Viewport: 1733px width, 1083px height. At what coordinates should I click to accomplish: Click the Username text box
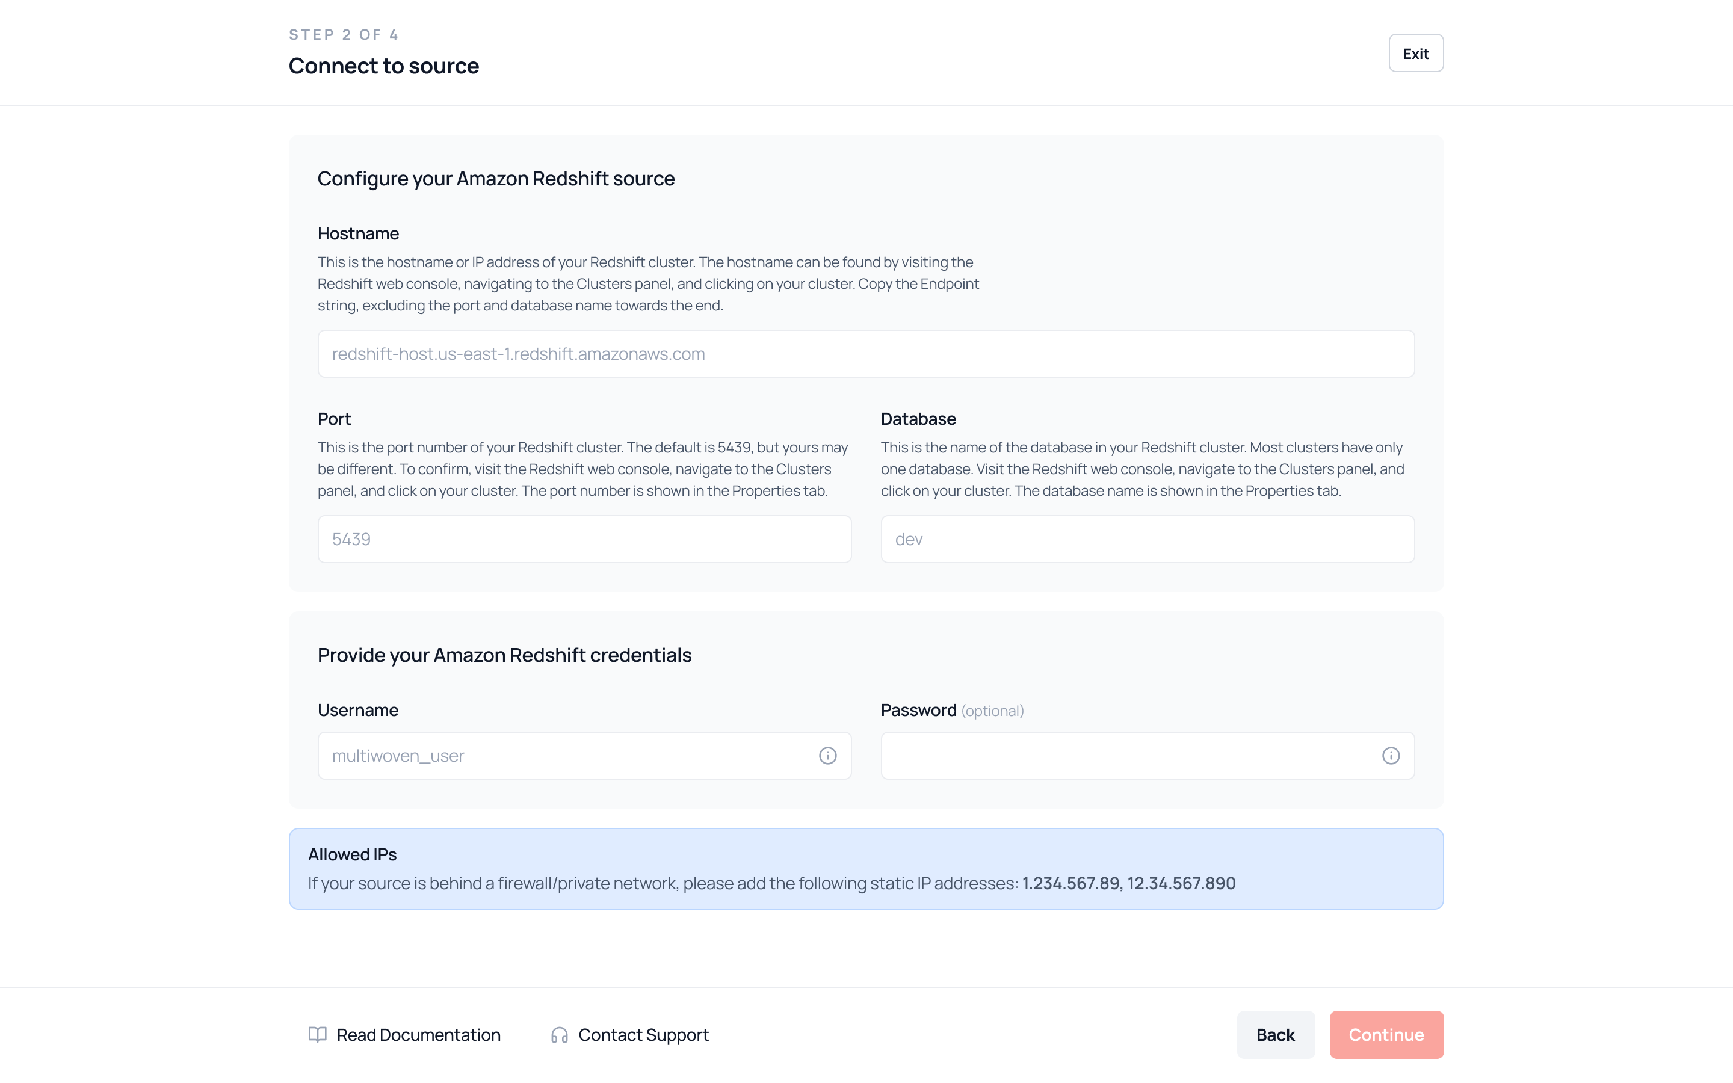pos(566,756)
